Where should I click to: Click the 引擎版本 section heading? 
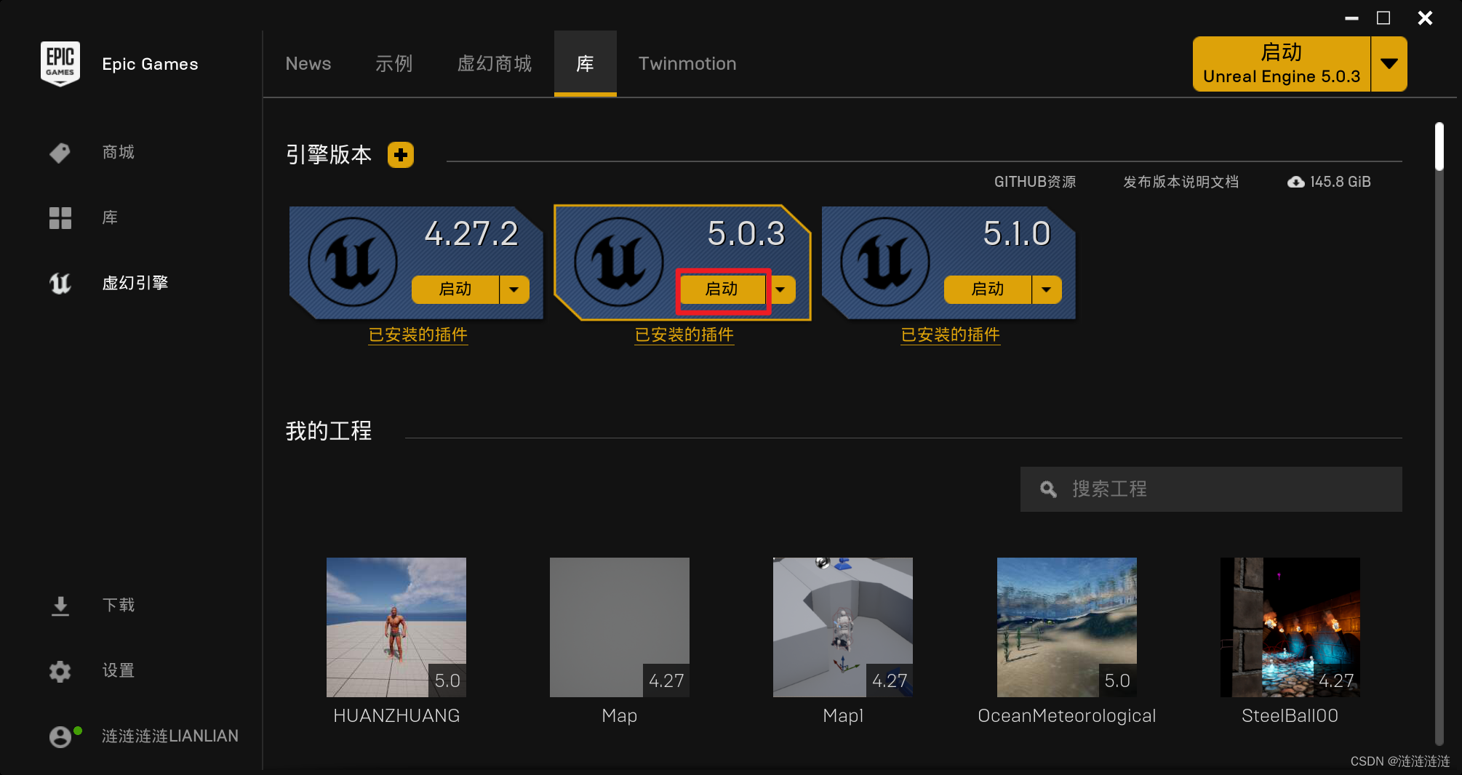pos(329,155)
